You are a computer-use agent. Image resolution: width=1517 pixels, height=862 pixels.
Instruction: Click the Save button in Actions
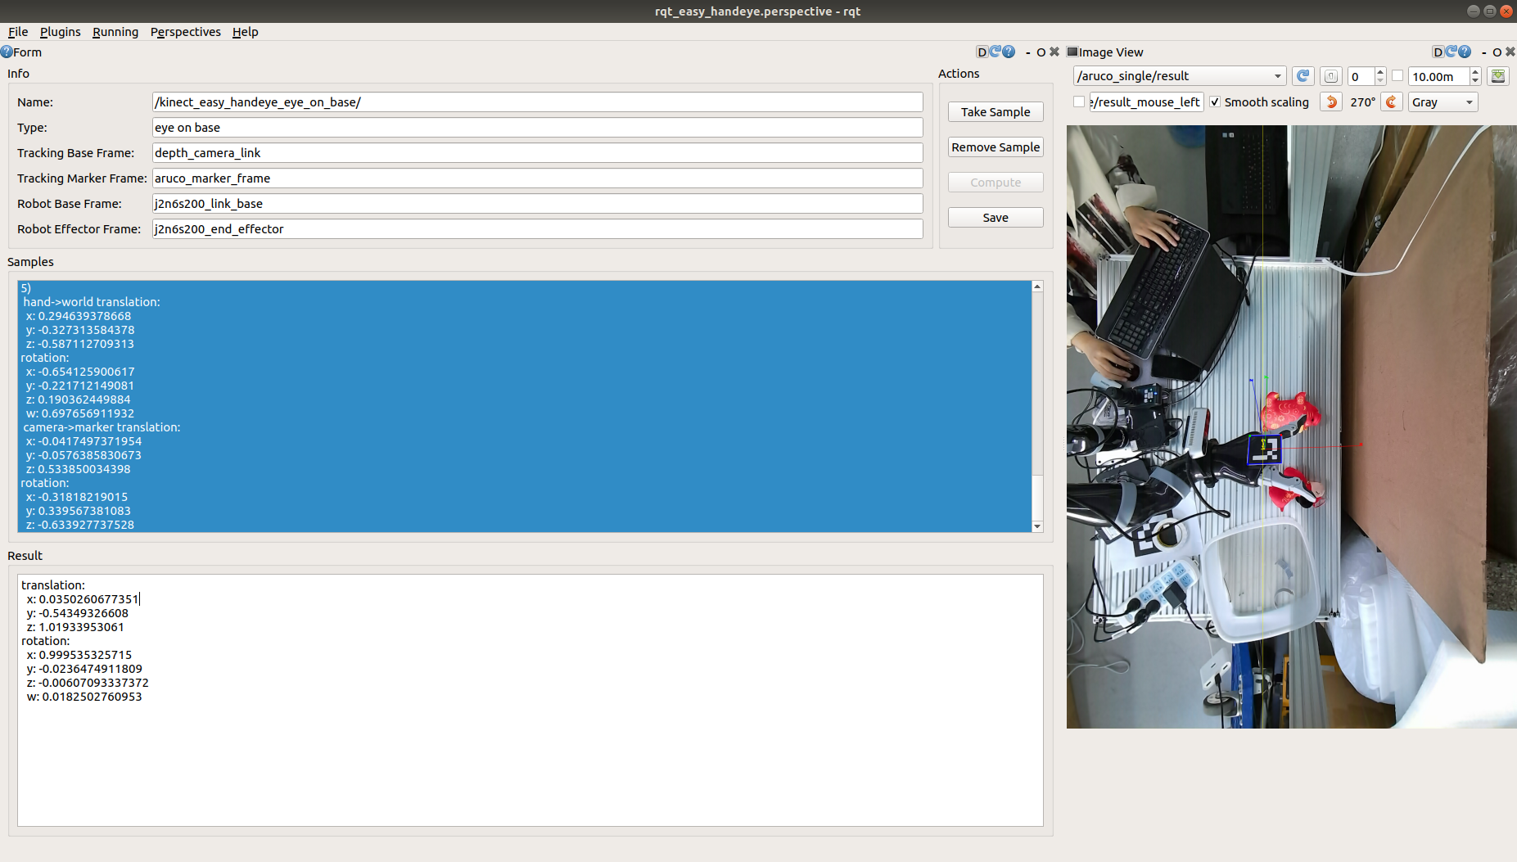click(x=996, y=218)
